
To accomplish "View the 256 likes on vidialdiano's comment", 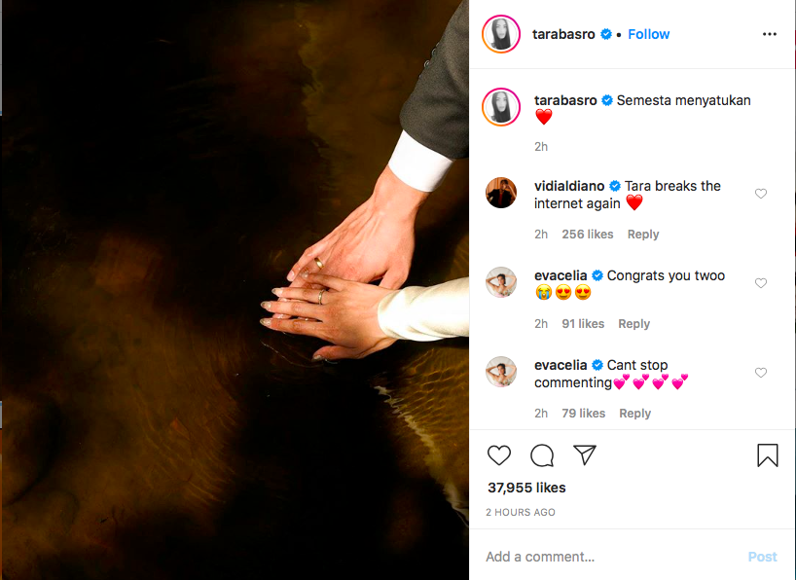I will click(588, 235).
